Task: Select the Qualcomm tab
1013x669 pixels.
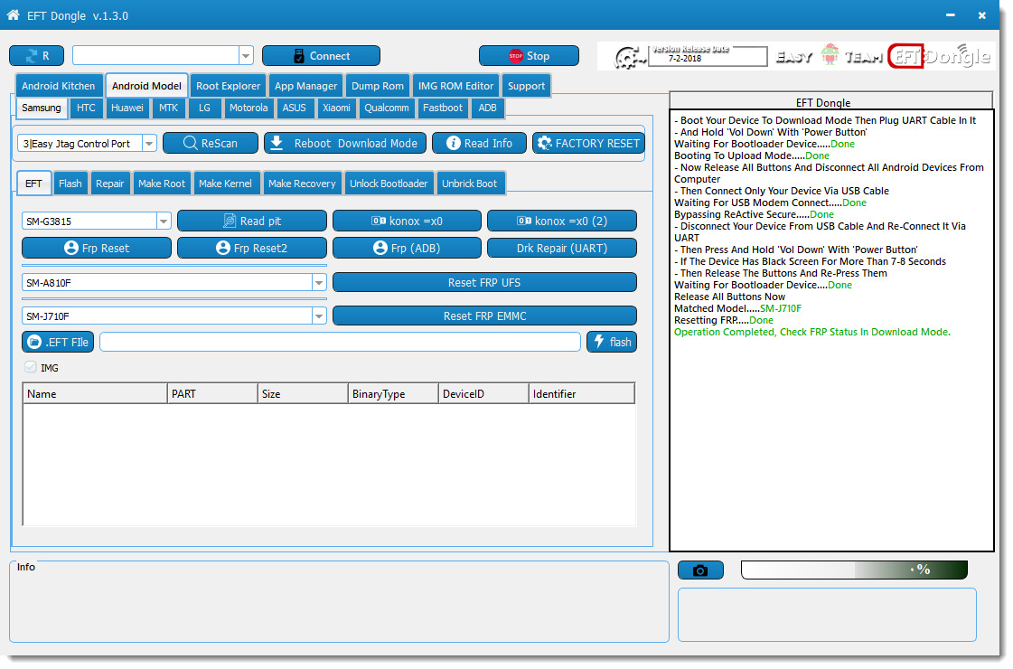Action: (x=387, y=108)
